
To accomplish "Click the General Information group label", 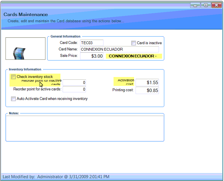I will (65, 36).
